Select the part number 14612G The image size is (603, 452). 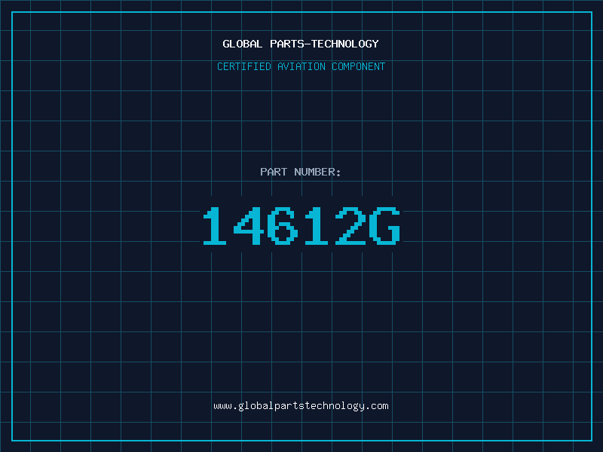(302, 225)
